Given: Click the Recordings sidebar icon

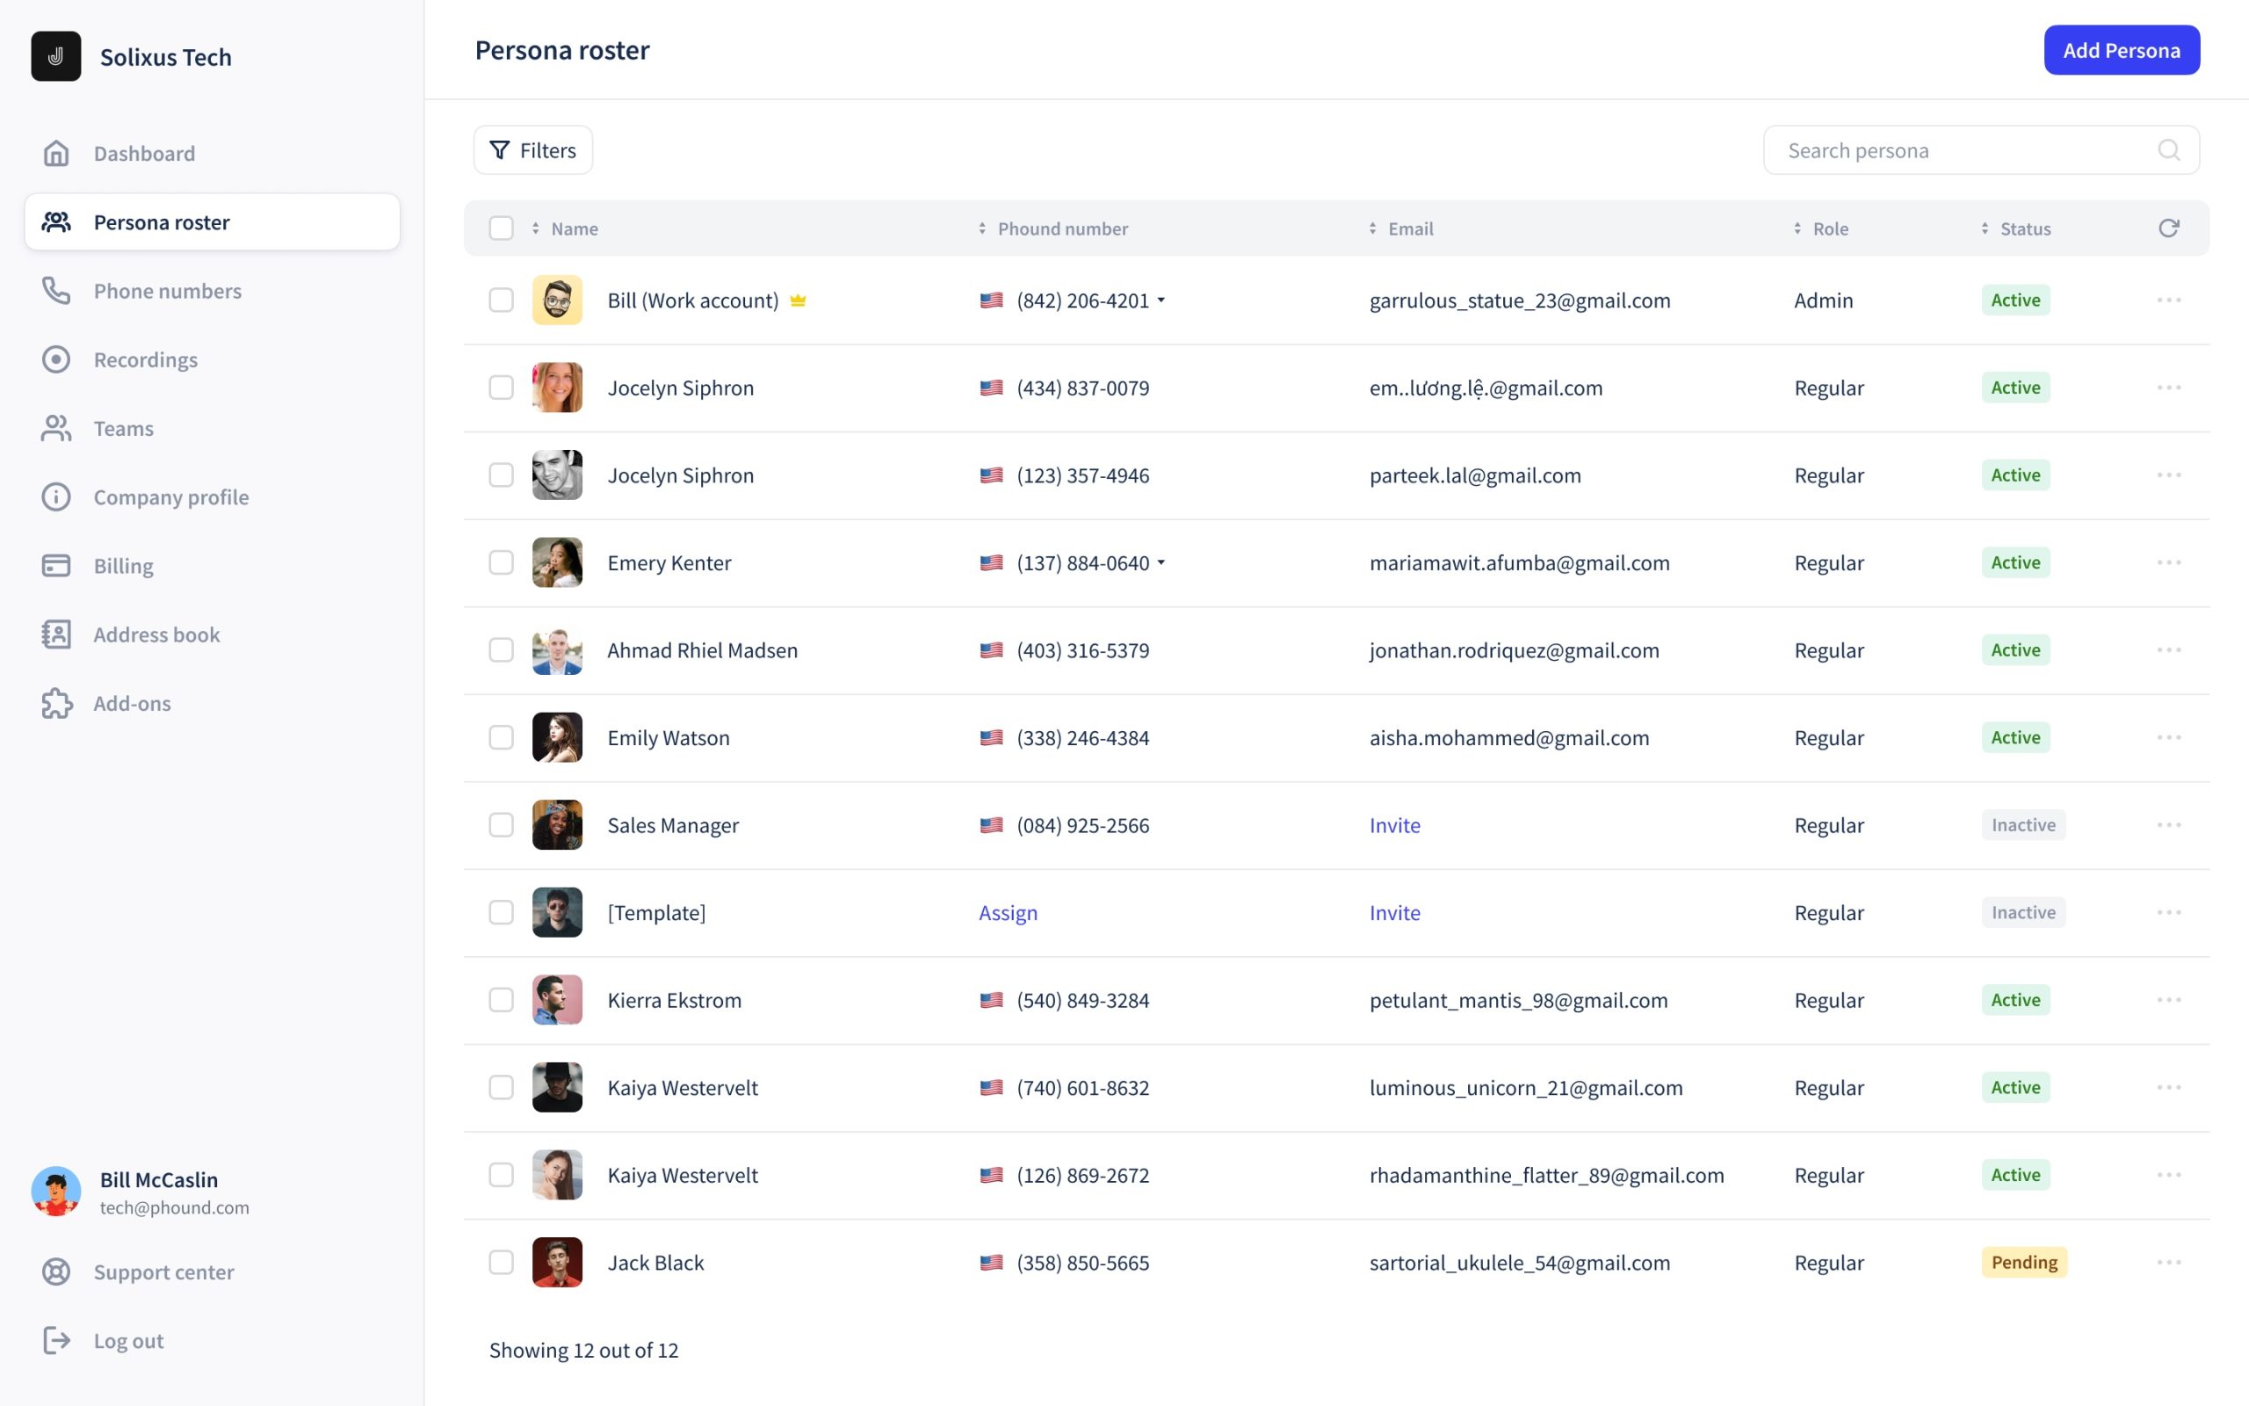Looking at the screenshot, I should [x=55, y=360].
